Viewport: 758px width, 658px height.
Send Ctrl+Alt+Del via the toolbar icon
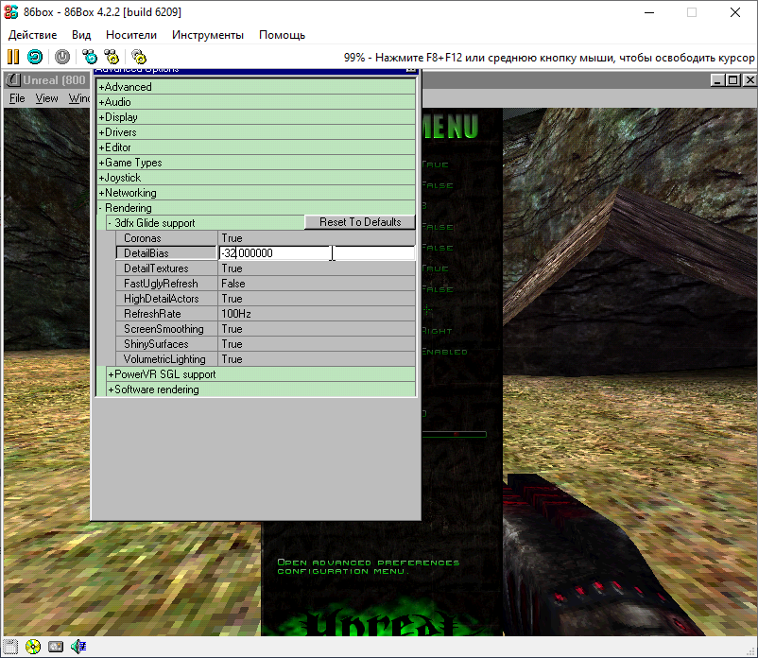coord(88,57)
